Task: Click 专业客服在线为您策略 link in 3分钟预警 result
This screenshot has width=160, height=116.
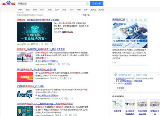Action: [48, 61]
